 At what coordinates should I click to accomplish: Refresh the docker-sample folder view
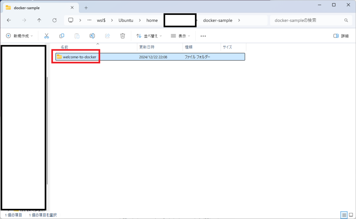point(54,20)
